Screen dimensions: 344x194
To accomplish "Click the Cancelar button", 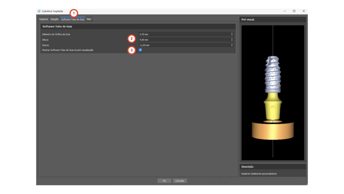I will tap(180, 181).
